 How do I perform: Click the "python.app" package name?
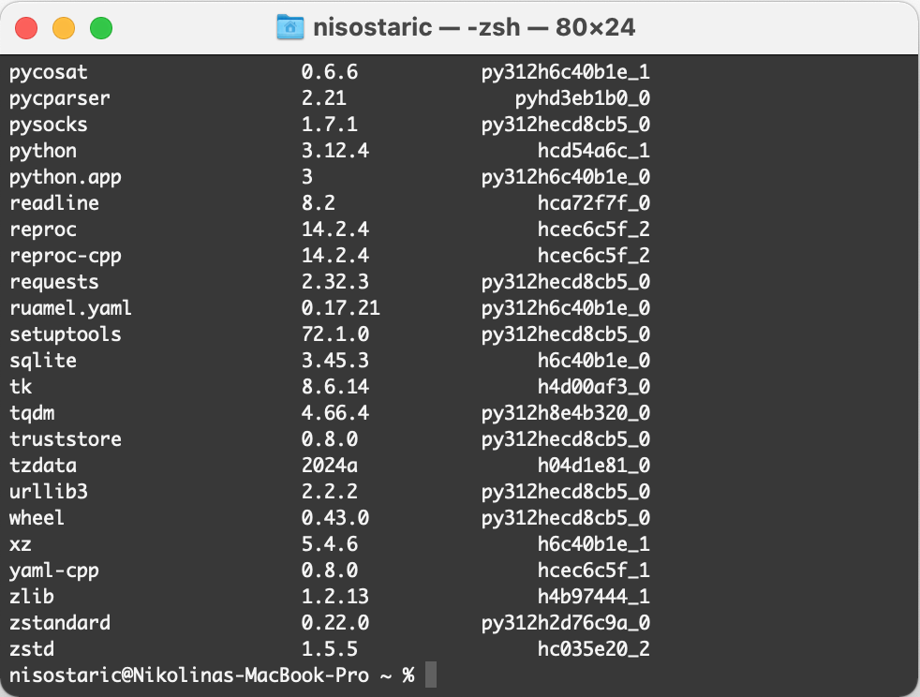66,177
